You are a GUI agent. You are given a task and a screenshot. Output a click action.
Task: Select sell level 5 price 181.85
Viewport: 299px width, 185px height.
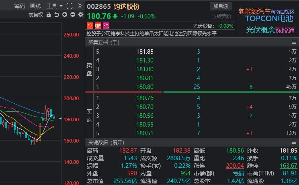click(145, 52)
